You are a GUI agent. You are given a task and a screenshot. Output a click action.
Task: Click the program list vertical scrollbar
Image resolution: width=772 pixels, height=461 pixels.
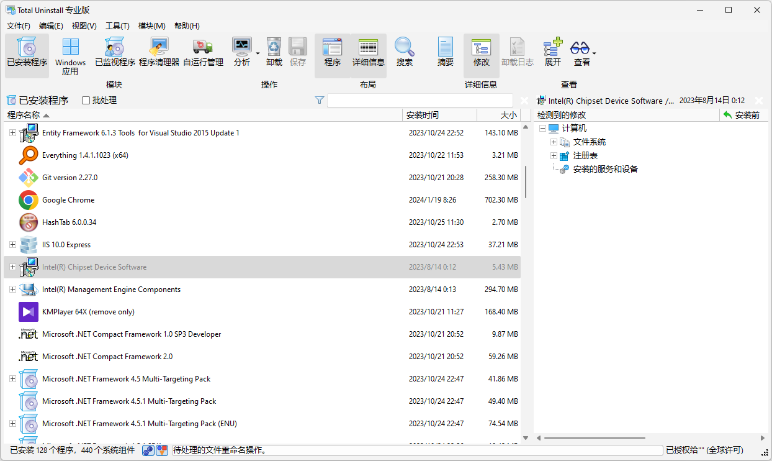point(526,181)
